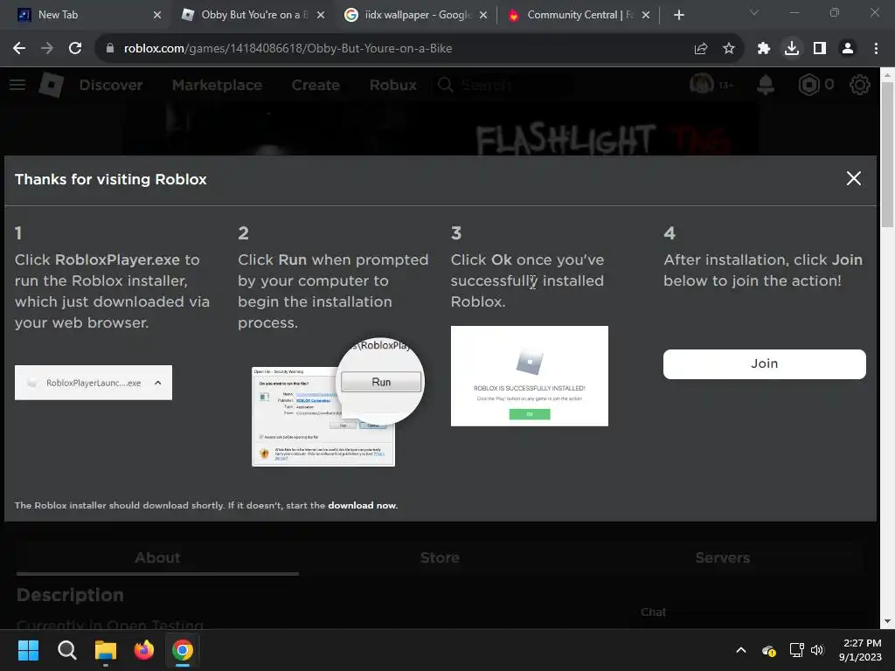
Task: Click the Chrome taskbar icon
Action: point(183,650)
